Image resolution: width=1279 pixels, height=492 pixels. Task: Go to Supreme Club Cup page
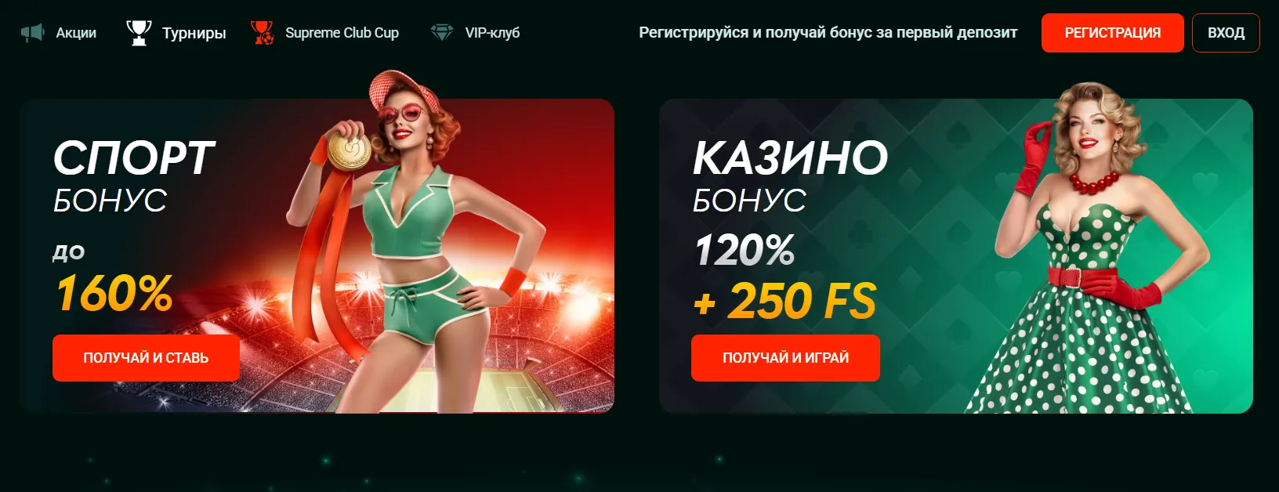point(342,33)
